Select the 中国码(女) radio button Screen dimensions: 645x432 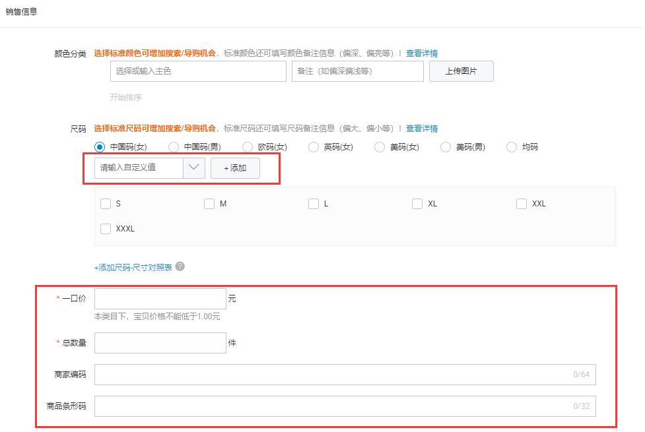(x=100, y=147)
